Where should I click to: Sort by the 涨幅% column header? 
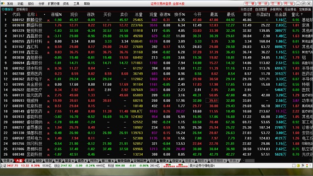[x=56, y=14]
